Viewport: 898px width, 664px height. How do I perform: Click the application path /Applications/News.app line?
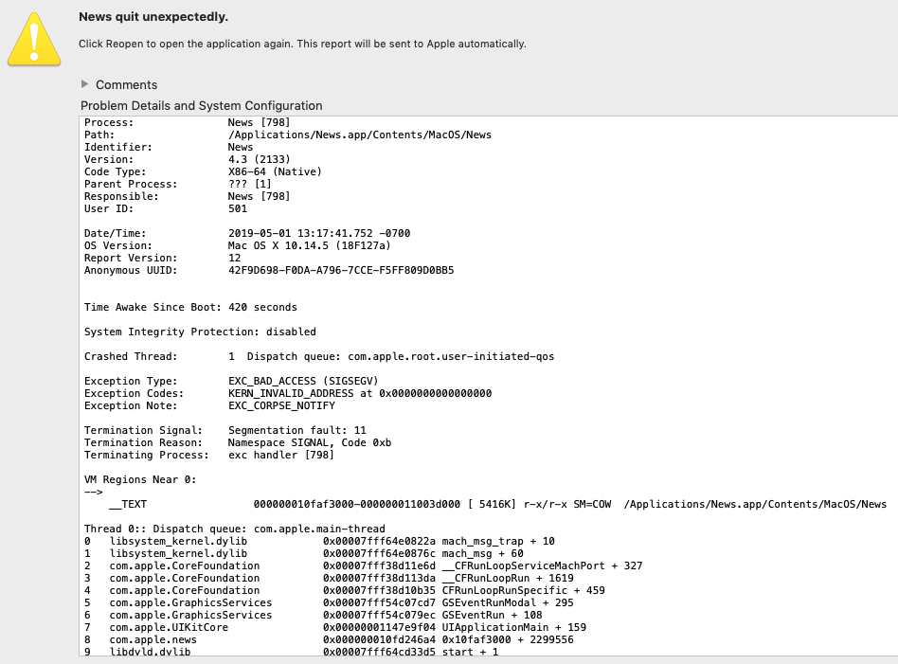359,135
